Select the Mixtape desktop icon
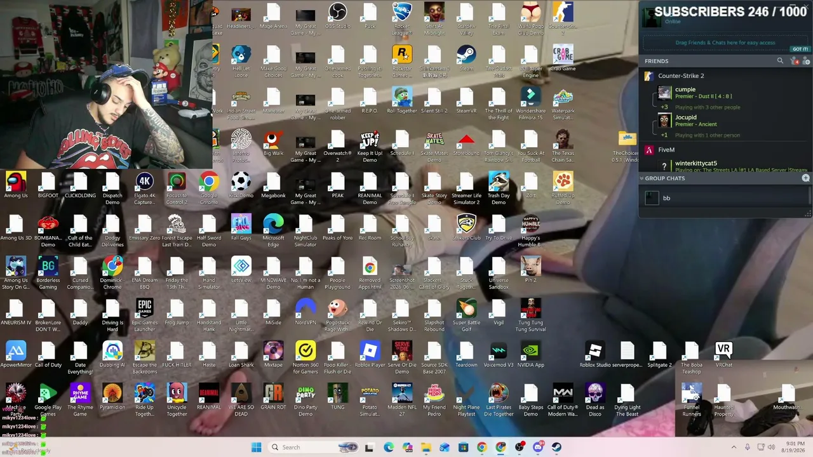813x457 pixels. (x=273, y=355)
